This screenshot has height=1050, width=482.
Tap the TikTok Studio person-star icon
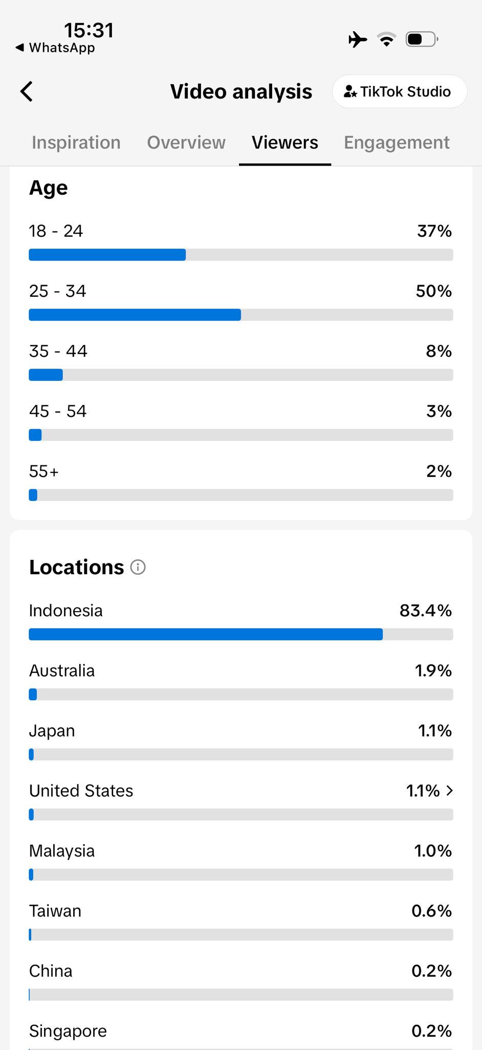click(350, 92)
